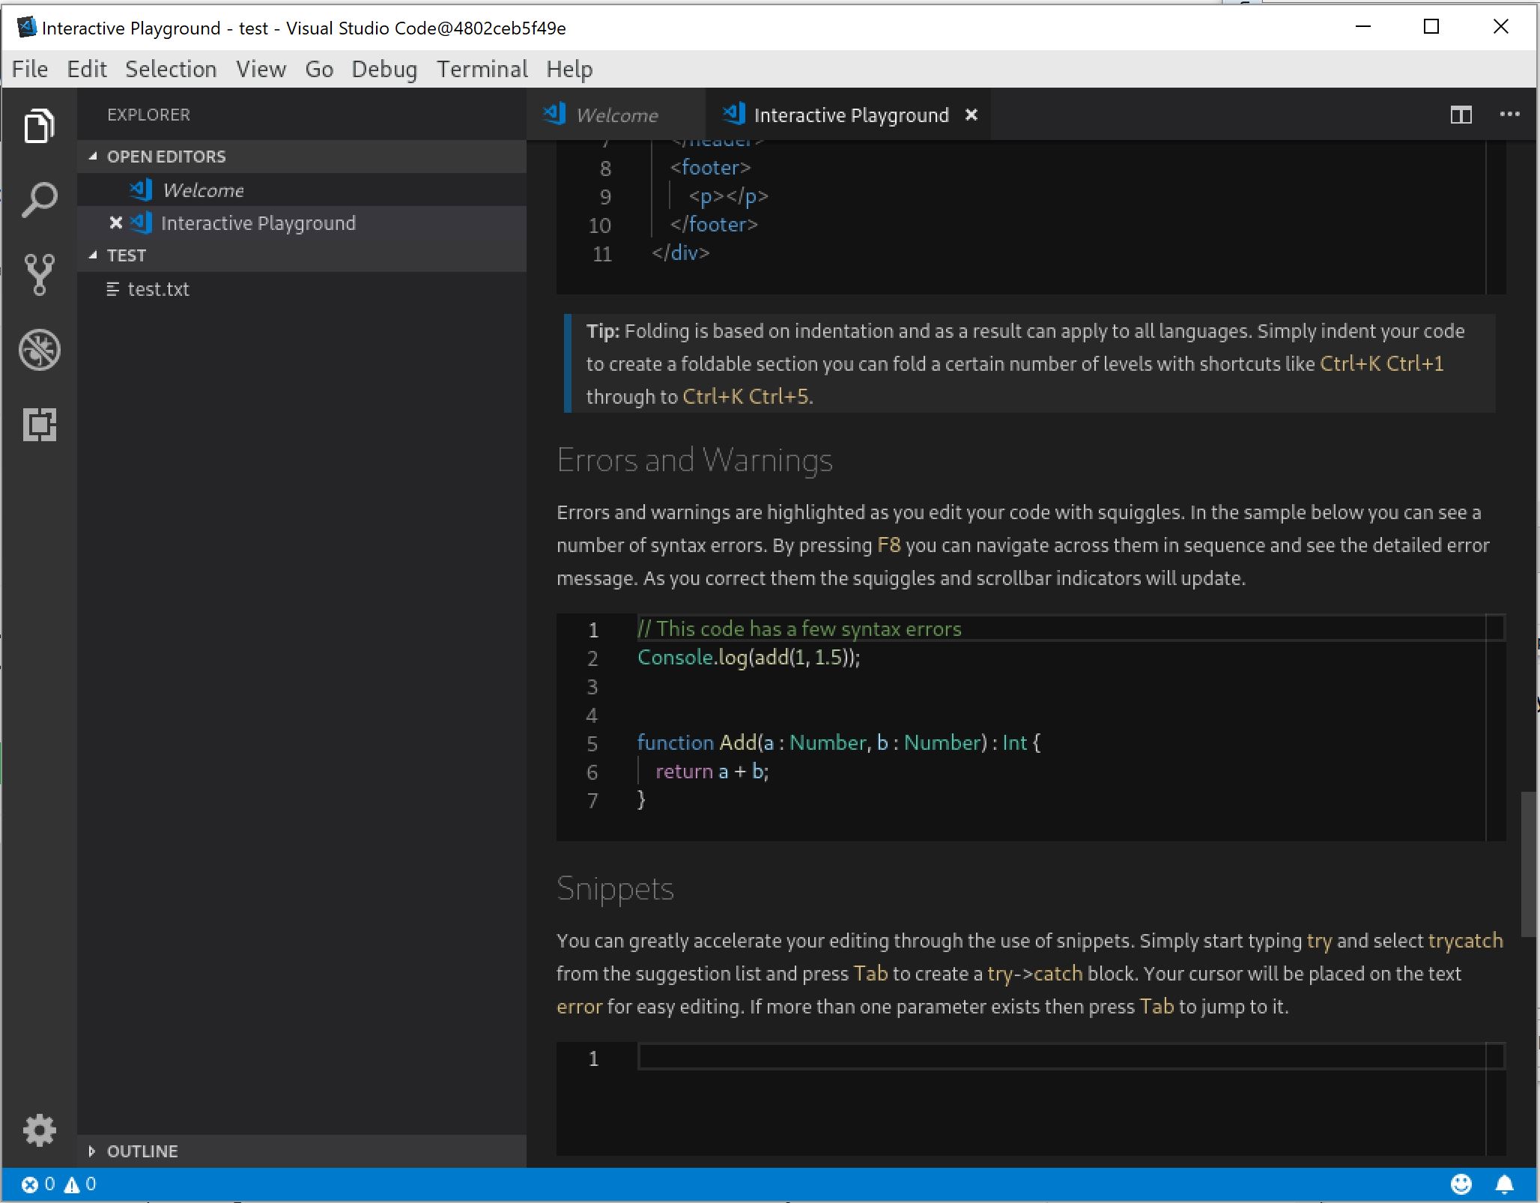Collapse the Open Editors section
Viewport: 1540px width, 1203px height.
point(166,157)
